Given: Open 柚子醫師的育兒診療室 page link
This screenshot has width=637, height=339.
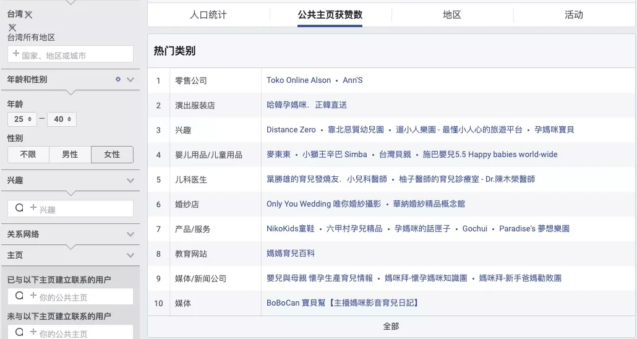Looking at the screenshot, I should pyautogui.click(x=467, y=179).
